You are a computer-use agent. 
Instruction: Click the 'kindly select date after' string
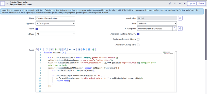pos(95,78)
